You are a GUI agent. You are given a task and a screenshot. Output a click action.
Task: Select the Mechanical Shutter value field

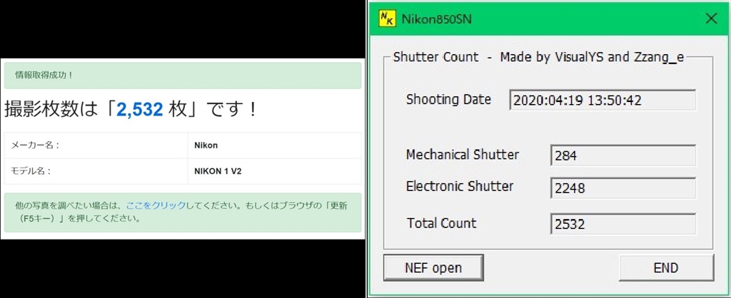click(x=622, y=155)
